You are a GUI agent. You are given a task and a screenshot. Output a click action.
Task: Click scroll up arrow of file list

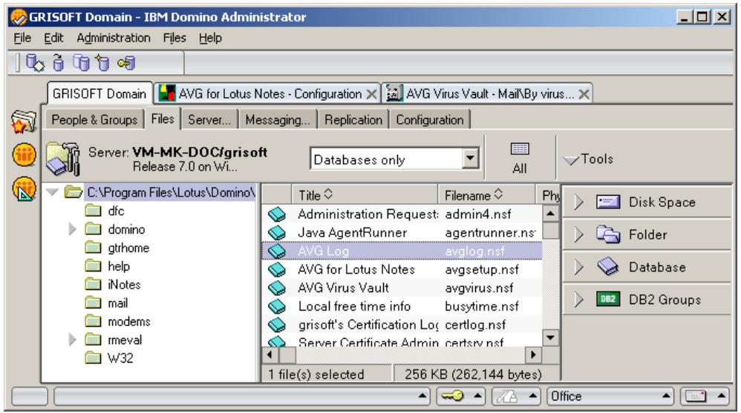(550, 214)
